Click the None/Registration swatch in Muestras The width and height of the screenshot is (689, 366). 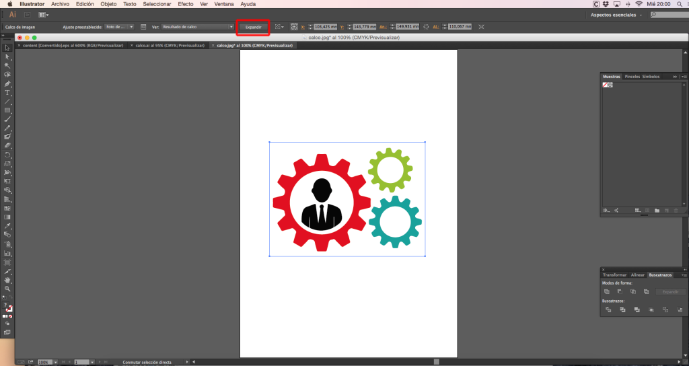pos(607,85)
